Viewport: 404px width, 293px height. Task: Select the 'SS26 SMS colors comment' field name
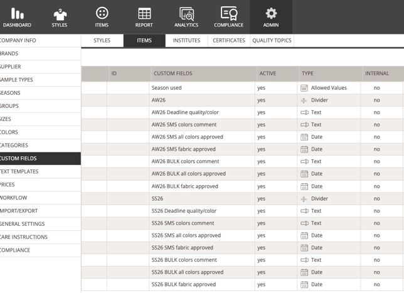coord(183,223)
